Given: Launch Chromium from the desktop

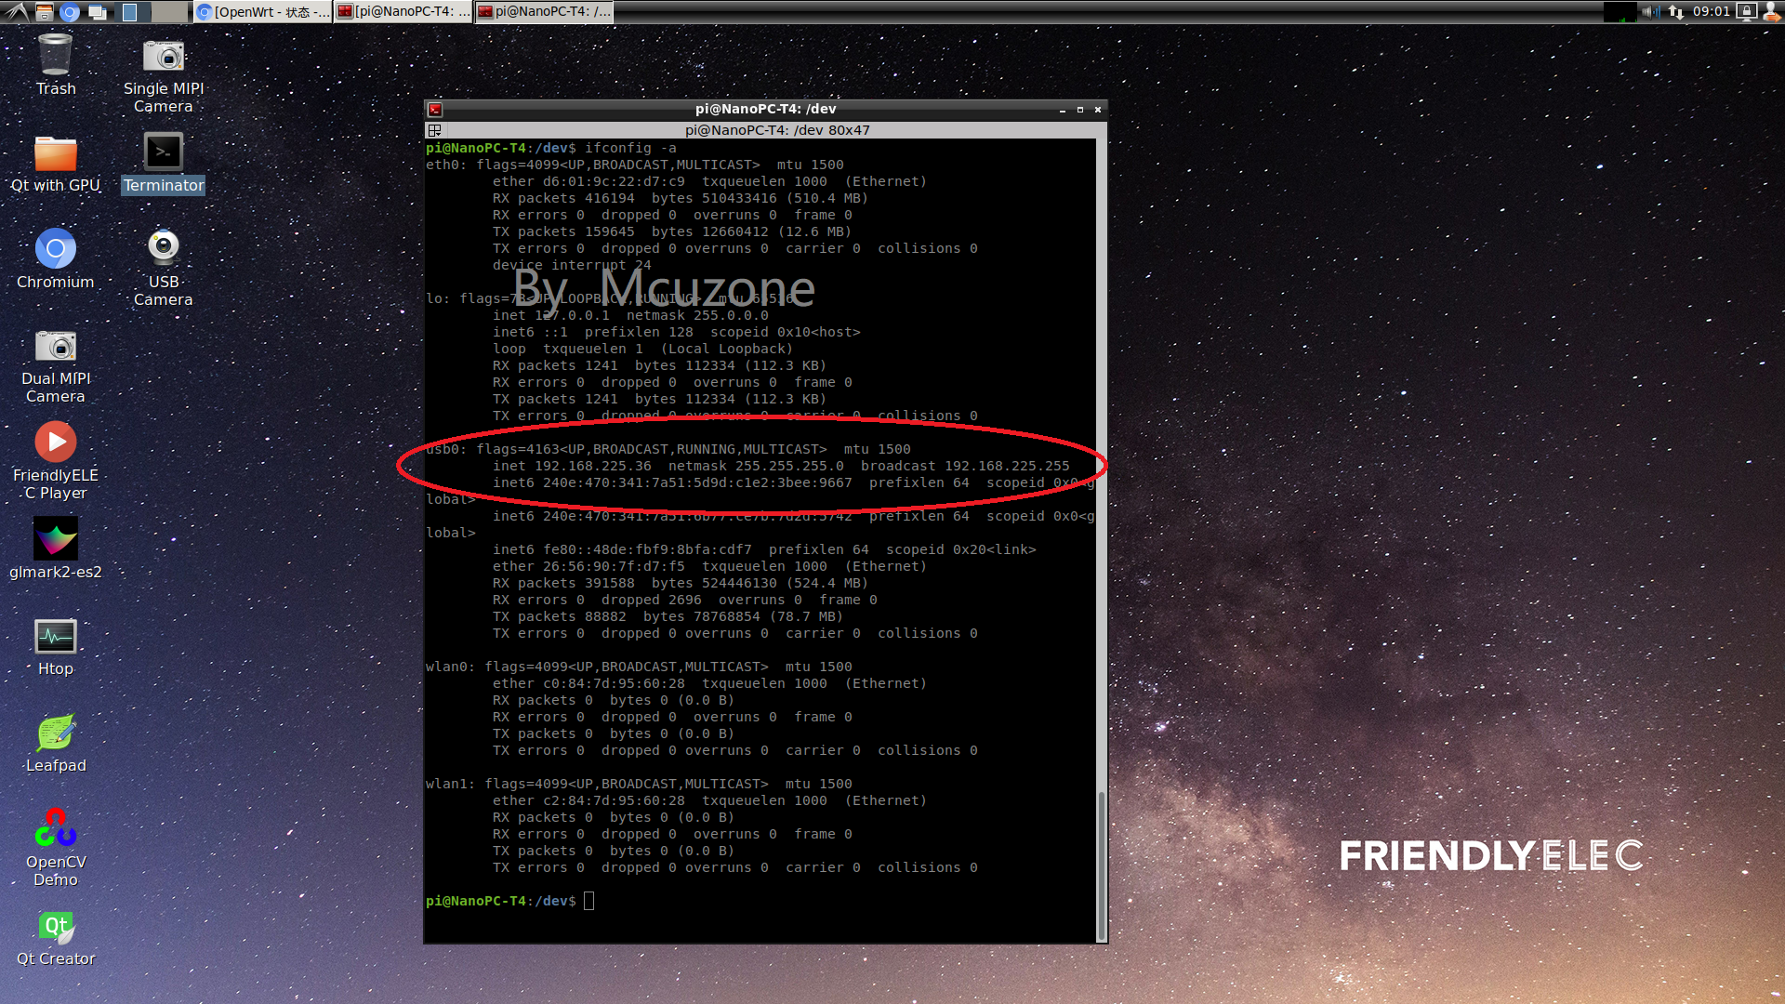Looking at the screenshot, I should 56,258.
